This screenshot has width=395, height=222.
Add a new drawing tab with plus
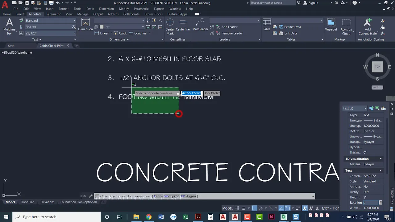[x=77, y=46]
